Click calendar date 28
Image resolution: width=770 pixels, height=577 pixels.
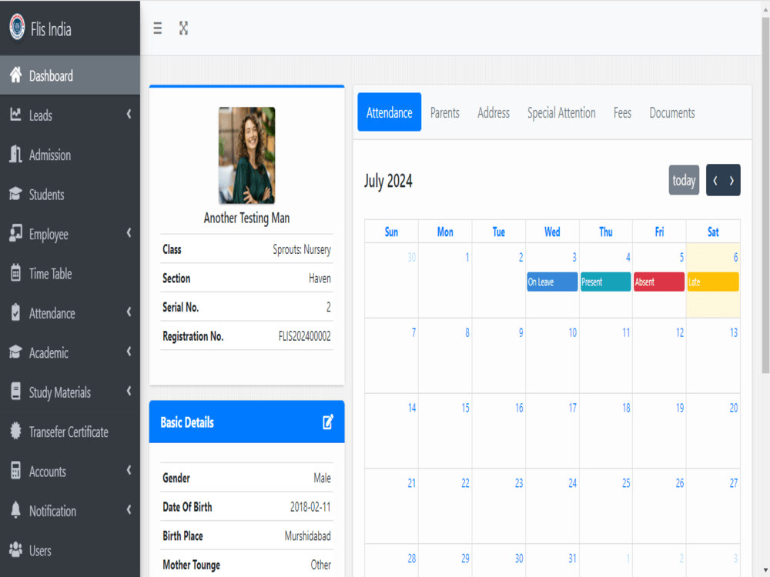click(411, 559)
